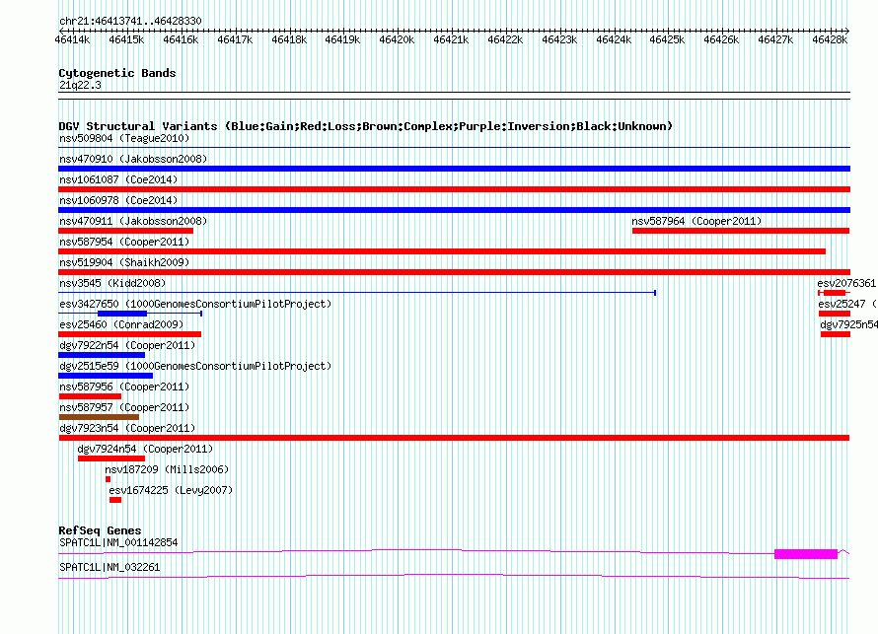Viewport: 878px width, 634px height.
Task: Click the 46417k ruler tick label
Action: (x=235, y=39)
